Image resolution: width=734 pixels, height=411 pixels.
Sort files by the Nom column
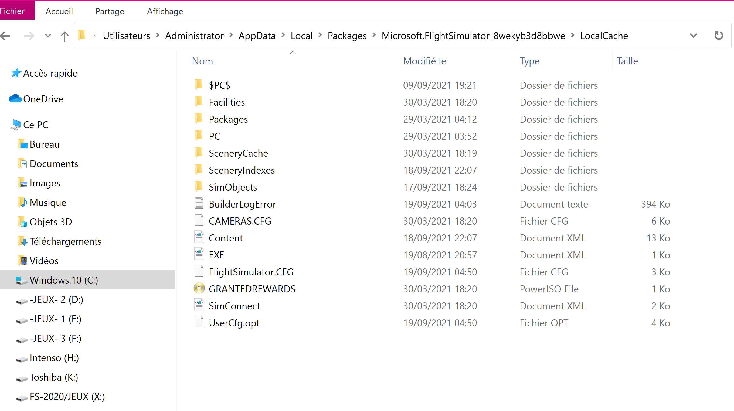[202, 61]
